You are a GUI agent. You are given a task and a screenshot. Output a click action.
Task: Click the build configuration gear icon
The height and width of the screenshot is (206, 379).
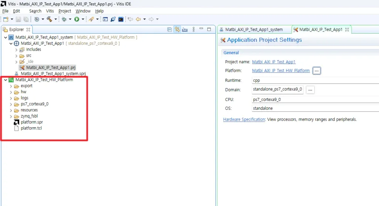[37, 19]
